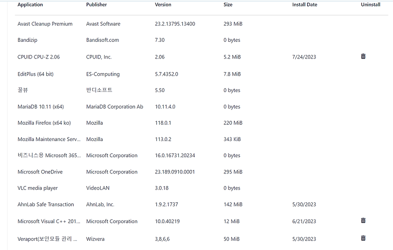
Task: Click publisher AhnLab, Inc.
Action: coord(100,204)
